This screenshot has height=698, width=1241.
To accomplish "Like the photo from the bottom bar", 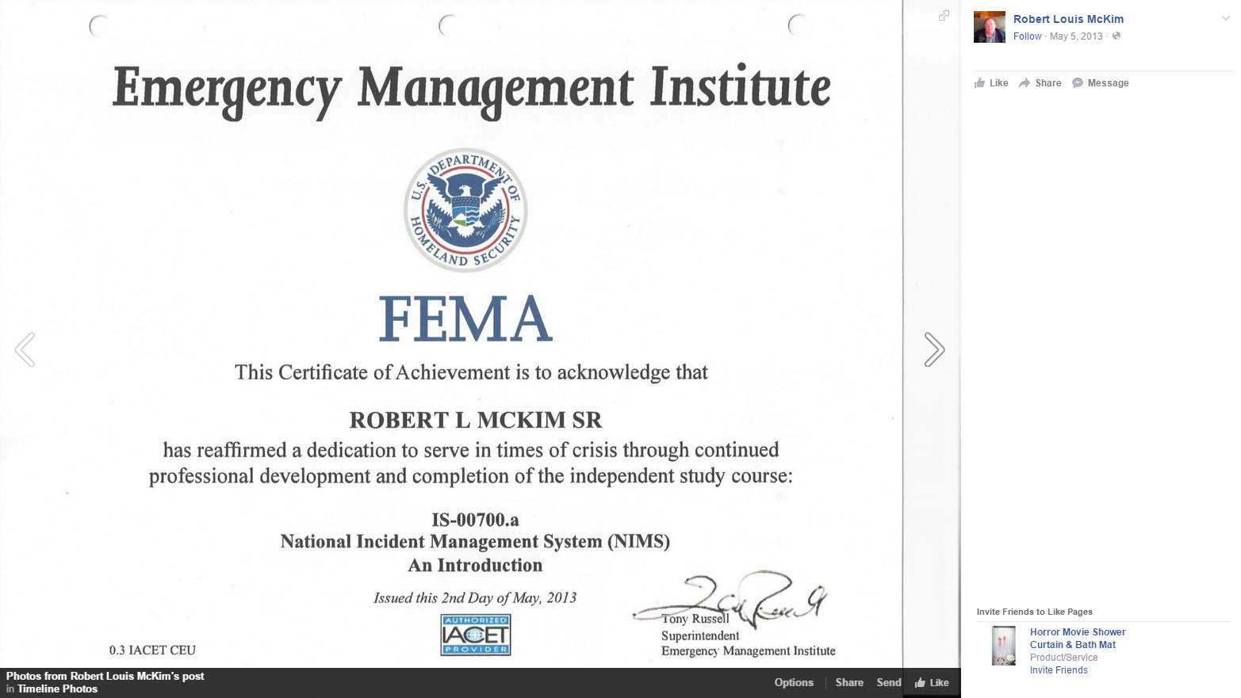I will coord(932,682).
